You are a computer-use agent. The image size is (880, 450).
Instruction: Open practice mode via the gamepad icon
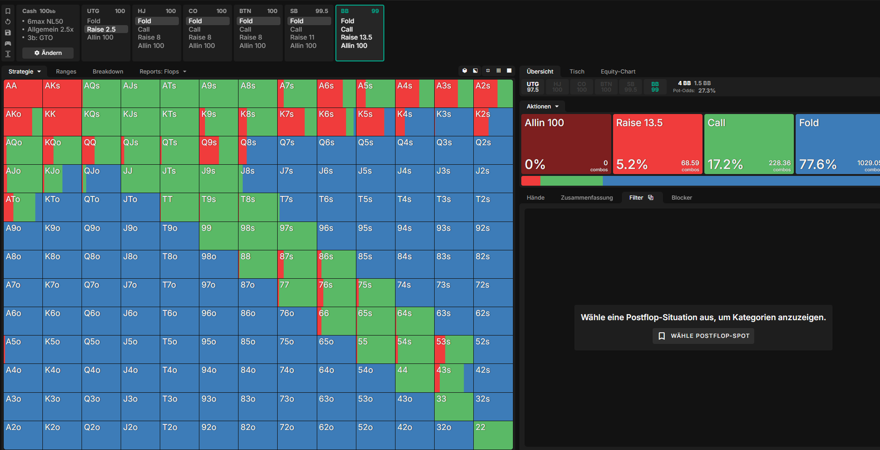(x=8, y=43)
